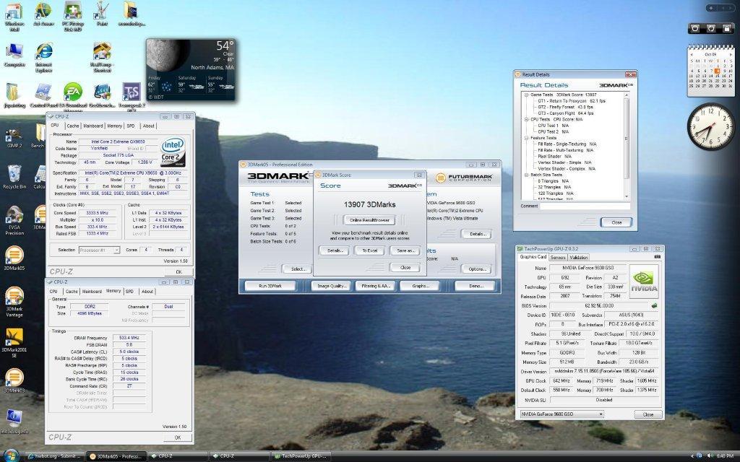Image resolution: width=740 pixels, height=462 pixels.
Task: Click the Graphs button in 3DMark05
Action: (x=420, y=286)
